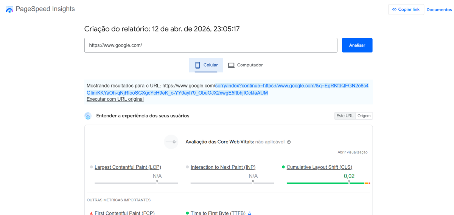Click the Copiar link button
This screenshot has height=215, width=454.
(406, 9)
